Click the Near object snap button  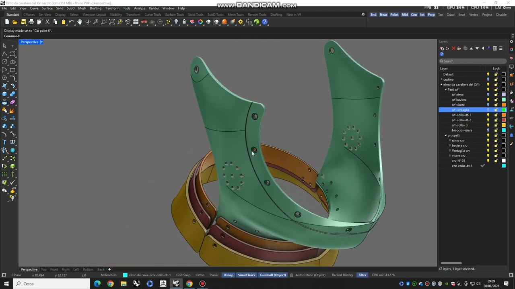pyautogui.click(x=383, y=15)
